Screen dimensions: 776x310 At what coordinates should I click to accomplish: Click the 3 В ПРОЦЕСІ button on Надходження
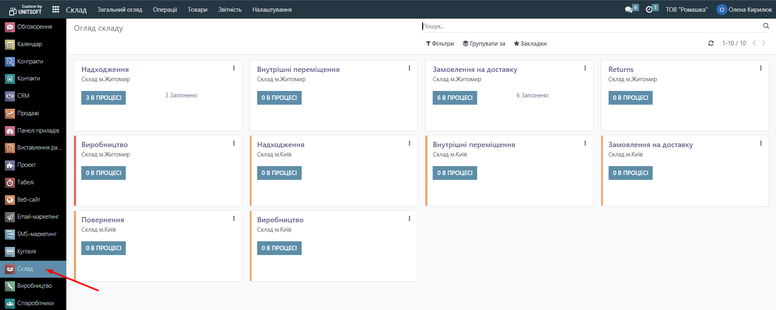pos(104,98)
